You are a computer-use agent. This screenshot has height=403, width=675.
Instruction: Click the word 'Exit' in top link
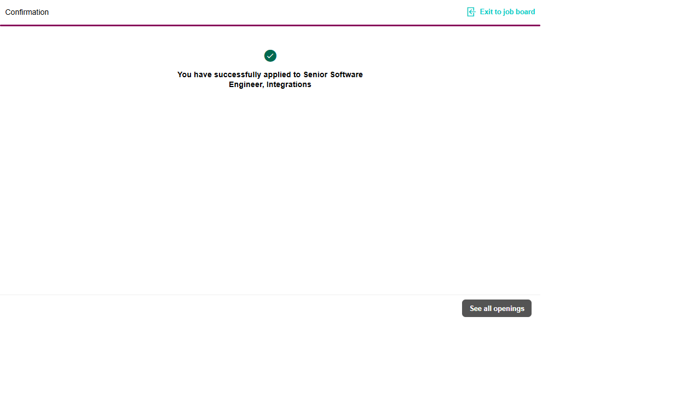(486, 11)
